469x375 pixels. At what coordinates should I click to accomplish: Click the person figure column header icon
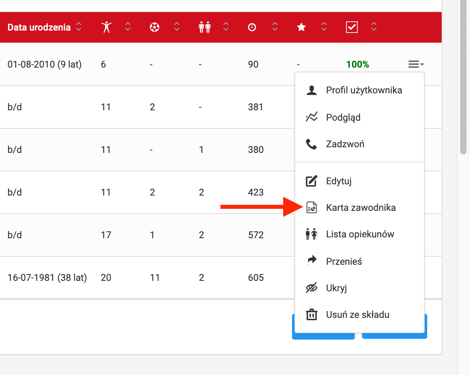point(106,27)
